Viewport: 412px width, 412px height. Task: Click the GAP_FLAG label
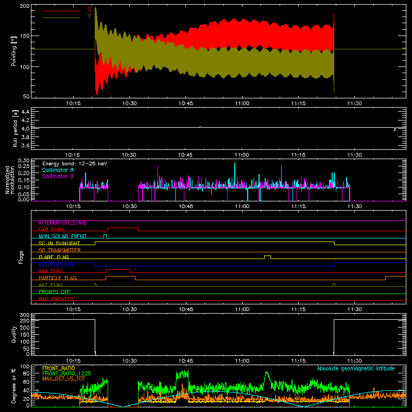tap(50, 229)
